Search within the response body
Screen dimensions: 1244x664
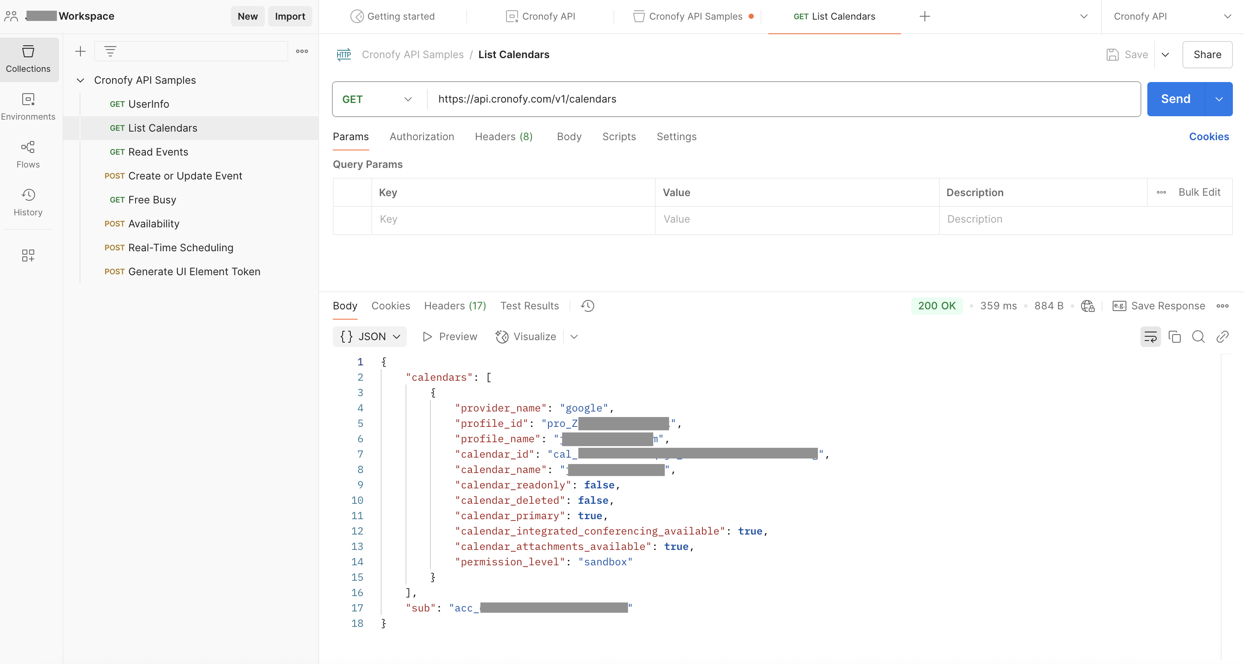pos(1199,337)
